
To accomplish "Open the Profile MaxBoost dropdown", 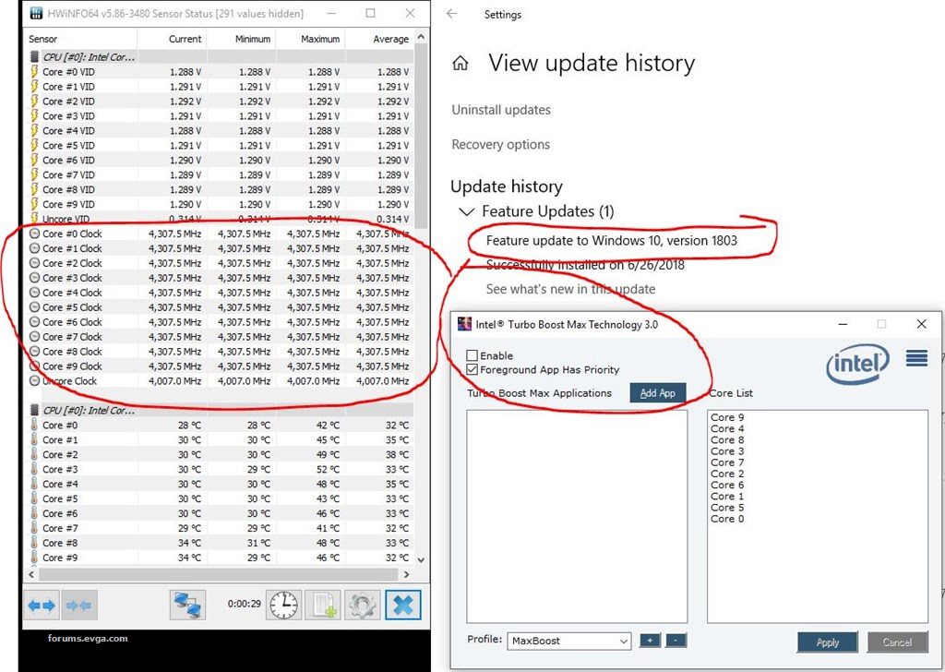I will [568, 641].
